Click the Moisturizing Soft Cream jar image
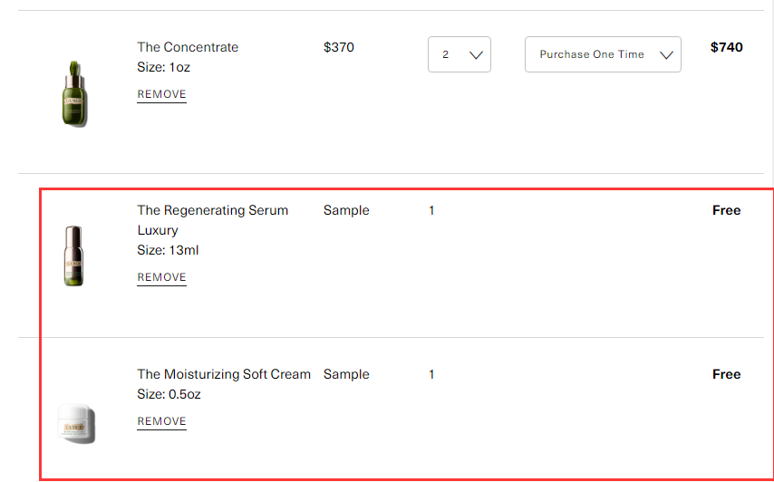The image size is (774, 482). [x=76, y=422]
